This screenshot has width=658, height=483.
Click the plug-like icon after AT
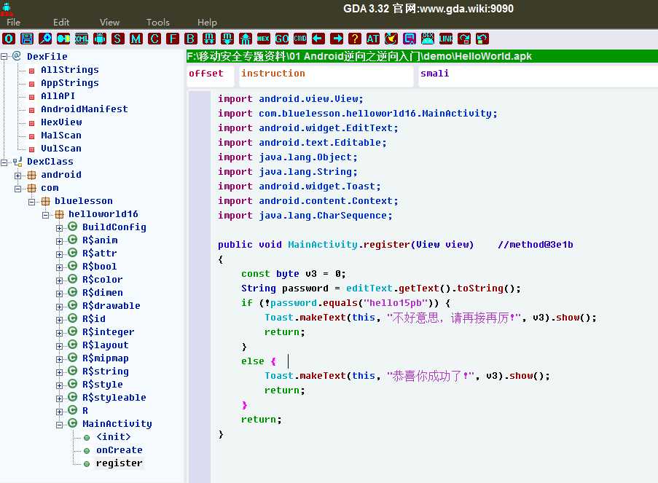click(391, 39)
